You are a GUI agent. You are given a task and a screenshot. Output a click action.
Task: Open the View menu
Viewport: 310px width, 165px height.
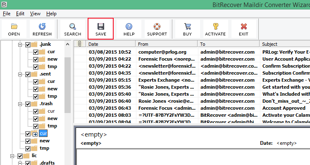(35, 14)
